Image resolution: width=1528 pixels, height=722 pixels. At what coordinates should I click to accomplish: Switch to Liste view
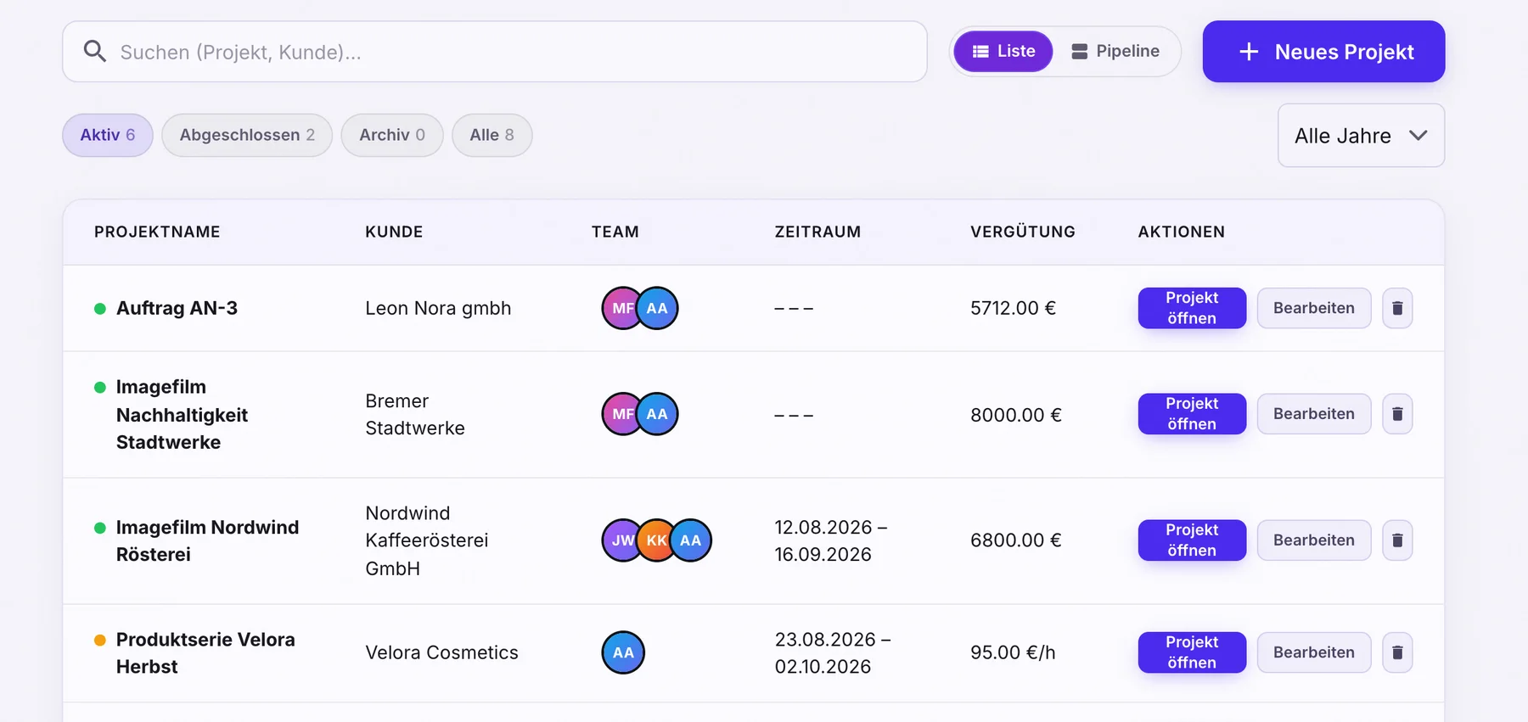point(1003,51)
